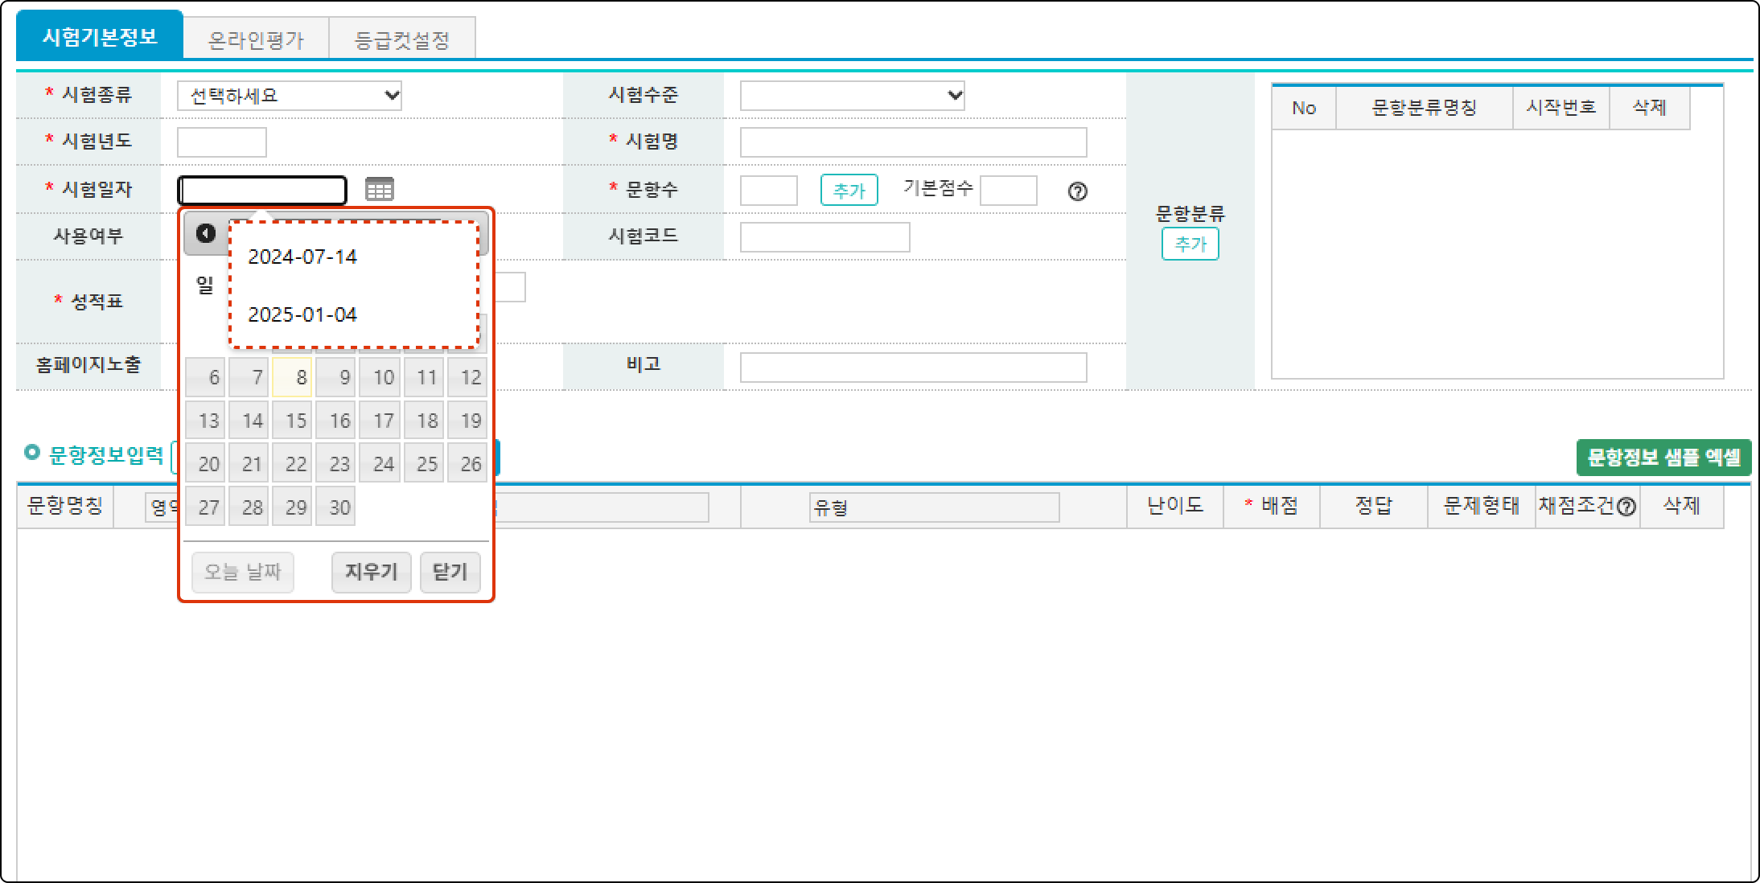Click the 추가 button under 문항분류

click(x=1190, y=244)
